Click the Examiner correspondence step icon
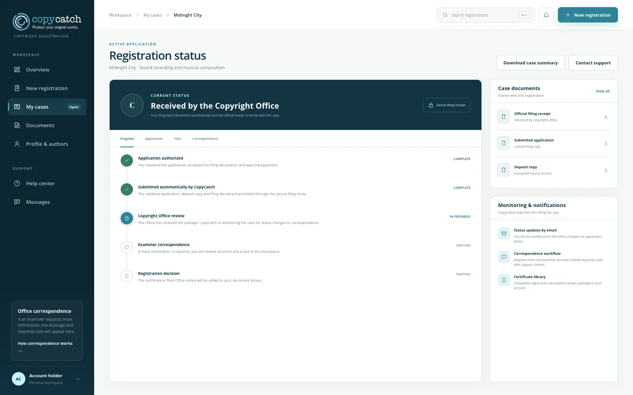Image resolution: width=633 pixels, height=395 pixels. (127, 247)
